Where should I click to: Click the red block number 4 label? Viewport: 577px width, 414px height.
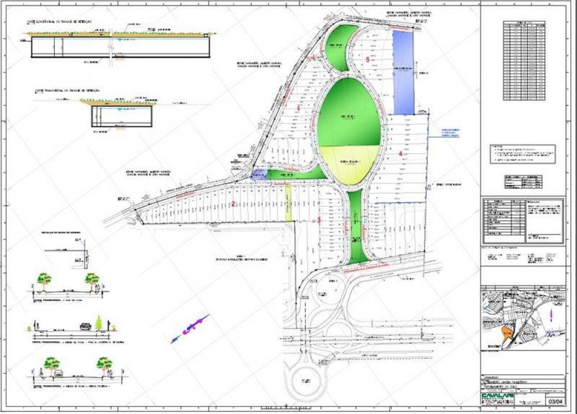[x=400, y=153]
